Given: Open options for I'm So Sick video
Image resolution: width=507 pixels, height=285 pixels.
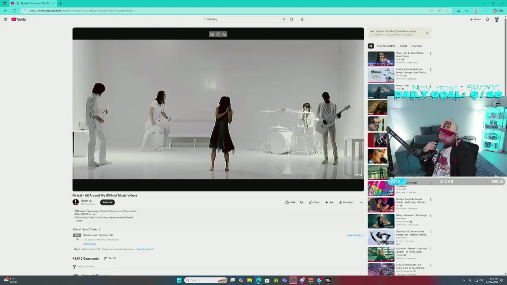Looking at the screenshot, I should point(430,53).
